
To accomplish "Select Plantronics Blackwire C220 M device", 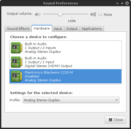I will (65, 76).
